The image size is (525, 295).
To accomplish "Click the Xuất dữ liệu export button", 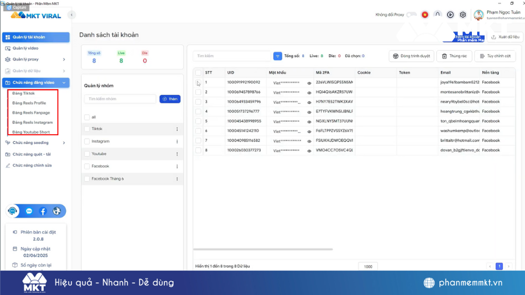I will pyautogui.click(x=505, y=37).
